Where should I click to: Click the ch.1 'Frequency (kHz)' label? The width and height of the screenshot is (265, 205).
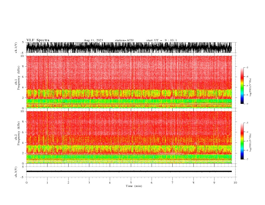19,78
